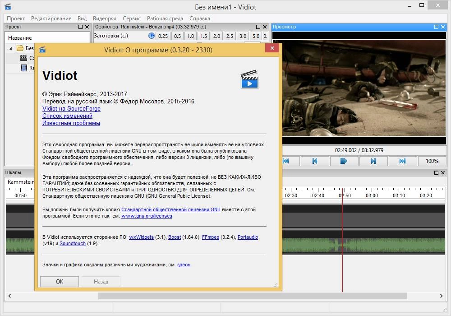The image size is (451, 316).
Task: Select the 1.5 seconds preset
Action: point(204,36)
